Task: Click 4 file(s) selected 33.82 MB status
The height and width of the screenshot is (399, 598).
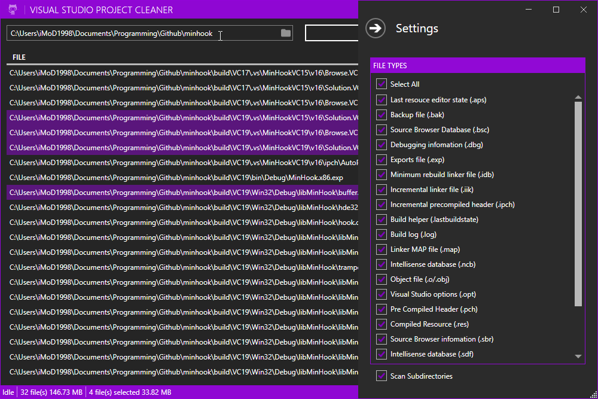Action: coord(130,392)
